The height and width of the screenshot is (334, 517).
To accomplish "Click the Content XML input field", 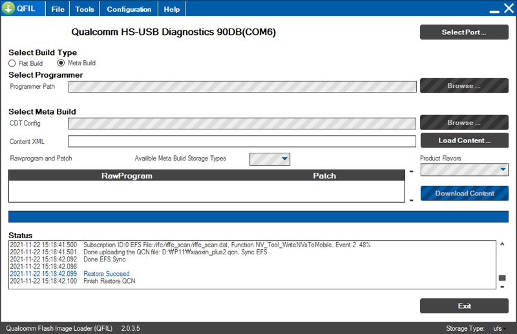I will coord(242,141).
